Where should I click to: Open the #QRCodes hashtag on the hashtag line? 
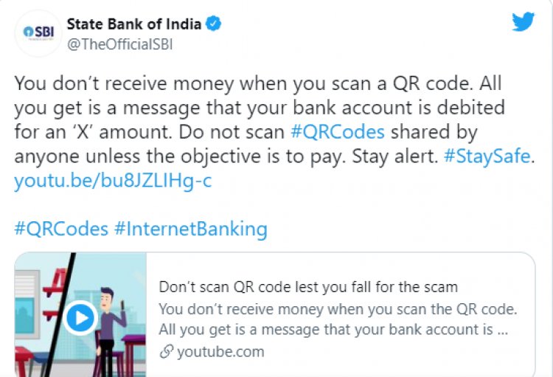(61, 229)
